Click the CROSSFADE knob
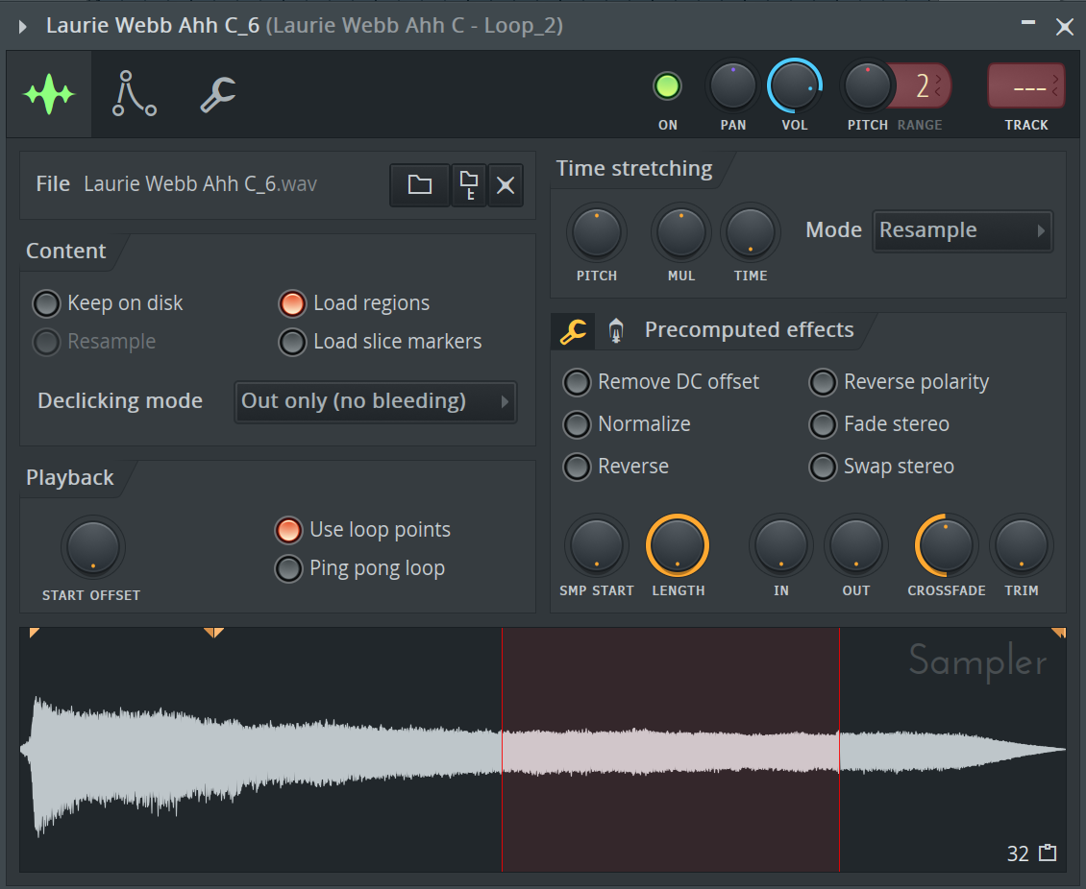The height and width of the screenshot is (889, 1086). click(946, 545)
